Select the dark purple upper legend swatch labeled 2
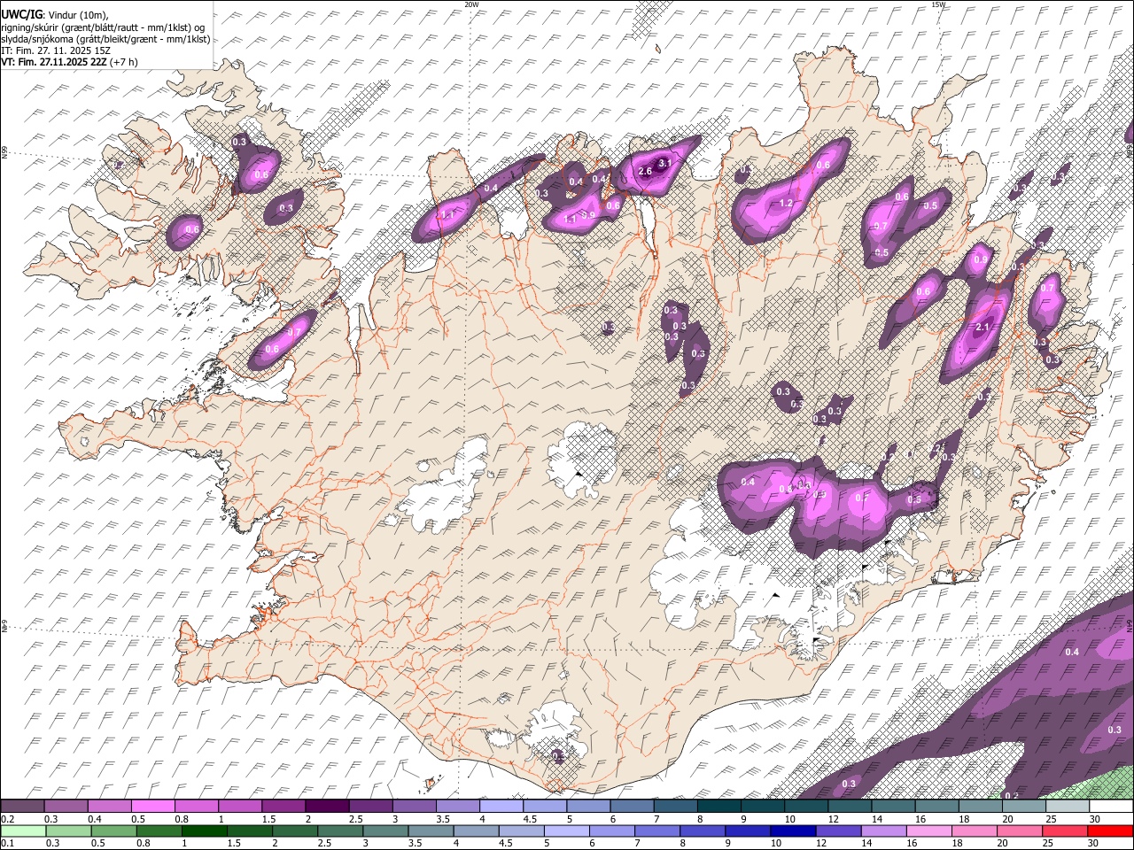Image resolution: width=1134 pixels, height=850 pixels. coord(328,807)
